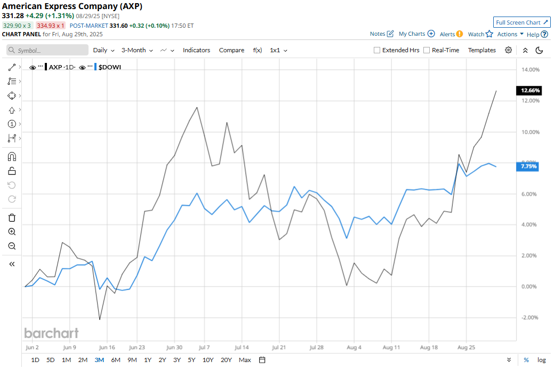Expand the line tool submenu arrow
This screenshot has height=369, width=554.
(x=20, y=67)
